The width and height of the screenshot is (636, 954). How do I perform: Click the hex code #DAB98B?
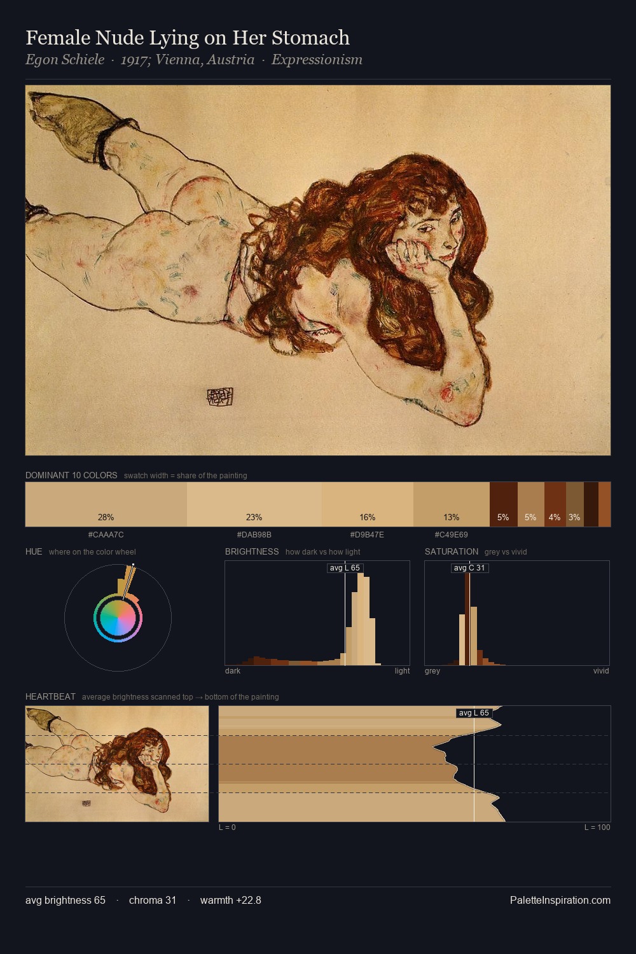254,535
